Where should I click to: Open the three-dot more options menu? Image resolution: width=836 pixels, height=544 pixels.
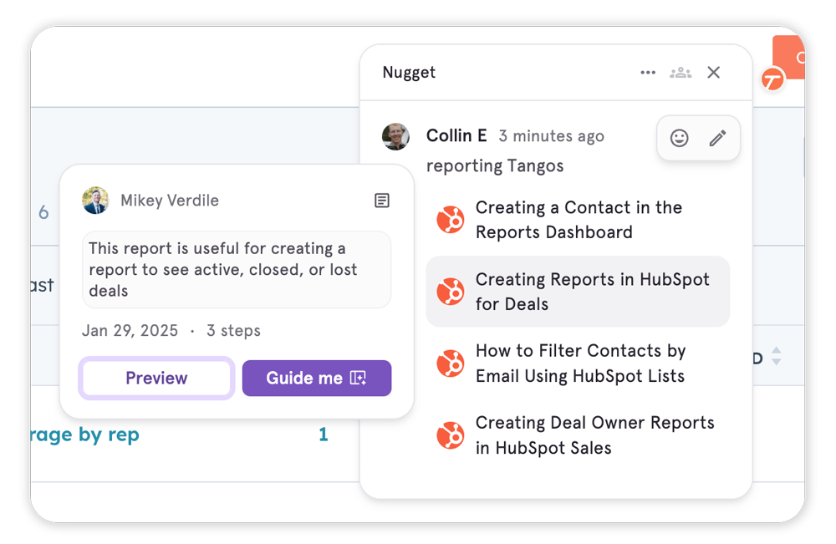pos(648,73)
